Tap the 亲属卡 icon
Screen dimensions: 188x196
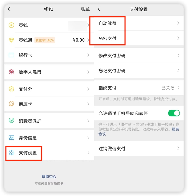tap(11, 104)
